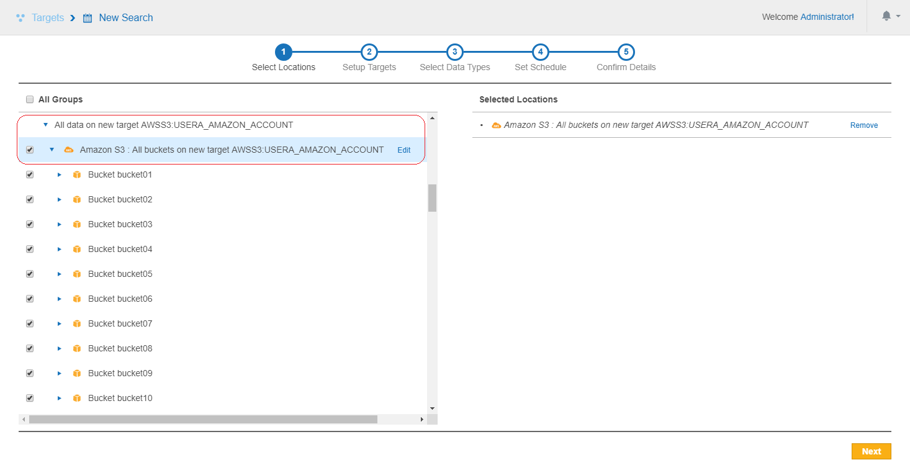Uncheck the Bucket bucket06 checkbox
Image resolution: width=910 pixels, height=465 pixels.
[30, 299]
